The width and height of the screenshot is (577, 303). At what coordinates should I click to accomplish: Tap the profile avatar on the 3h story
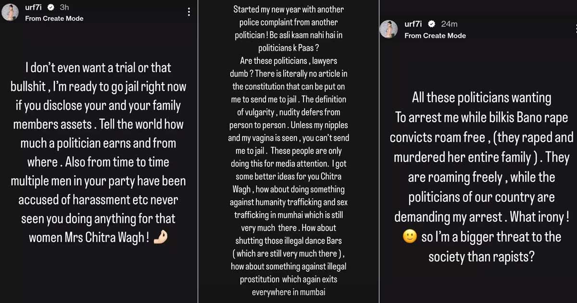(x=11, y=12)
